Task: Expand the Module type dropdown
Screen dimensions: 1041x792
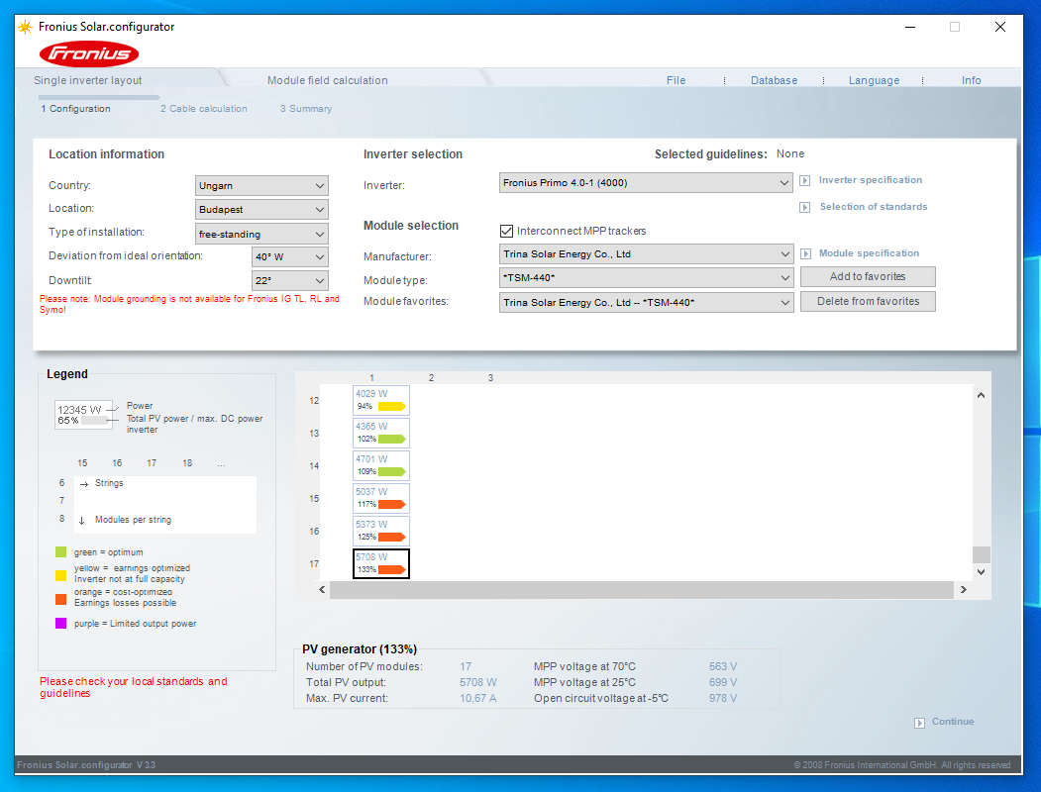Action: click(645, 280)
